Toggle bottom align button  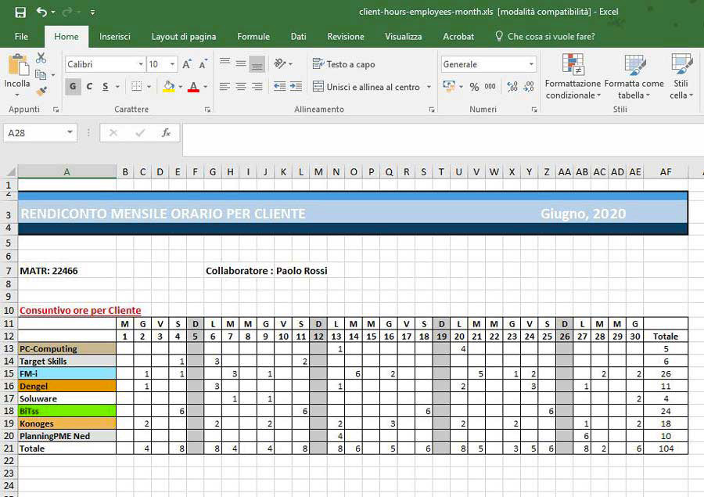[257, 64]
